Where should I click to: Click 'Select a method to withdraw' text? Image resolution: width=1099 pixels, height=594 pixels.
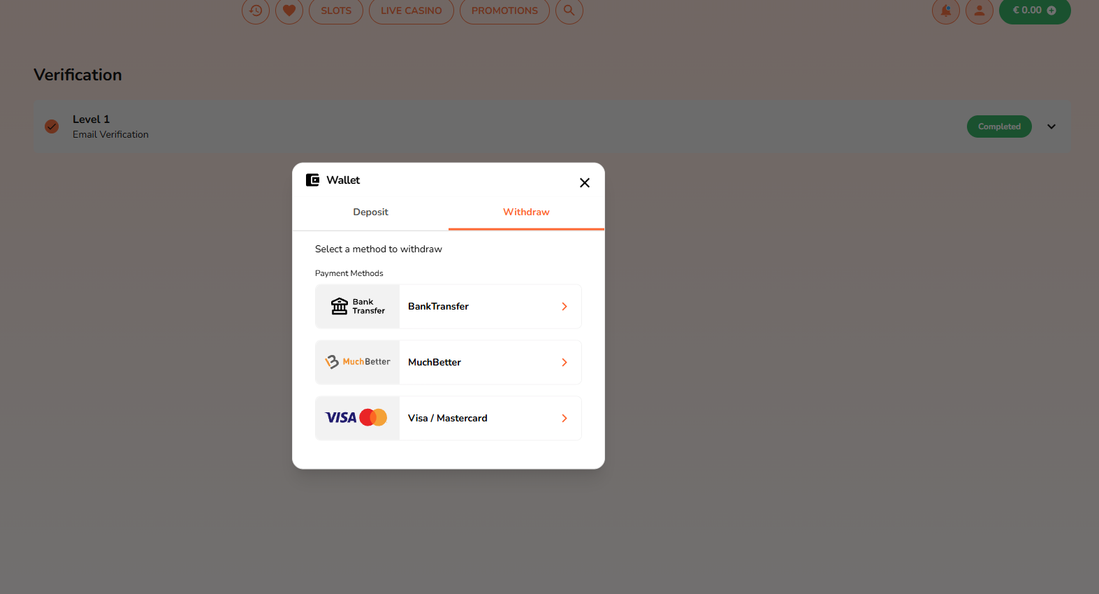[379, 249]
